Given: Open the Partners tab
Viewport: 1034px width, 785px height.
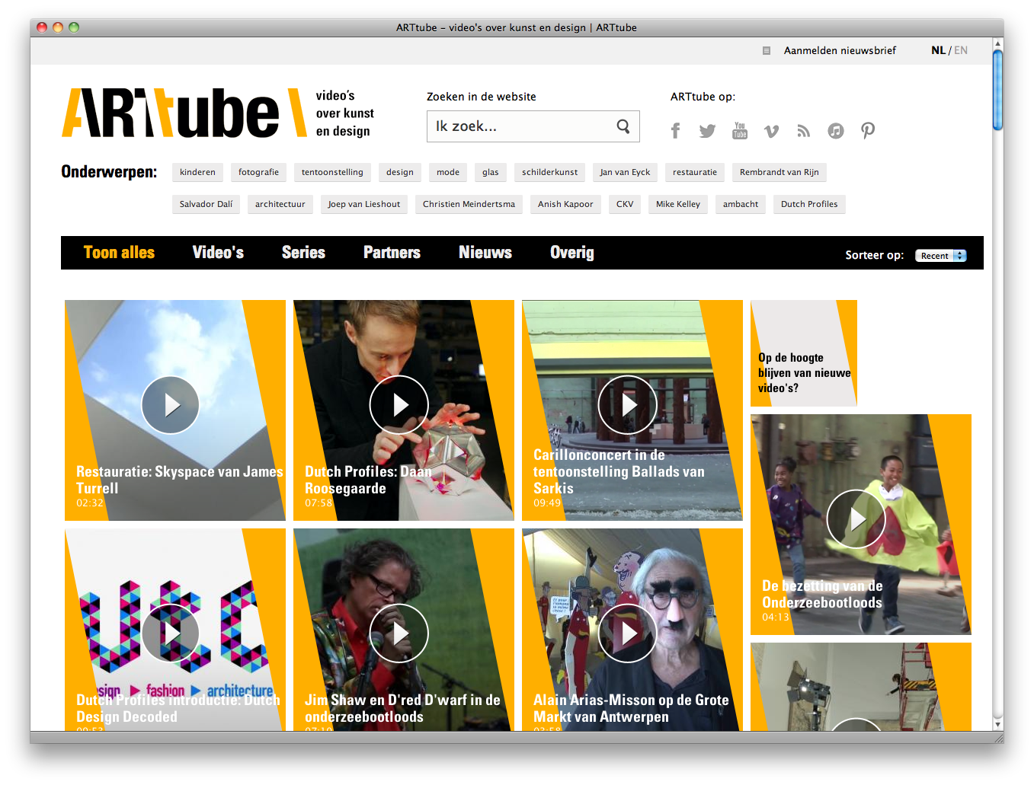Looking at the screenshot, I should 392,253.
